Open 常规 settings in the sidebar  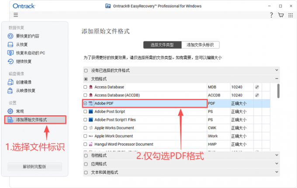[x=20, y=111]
